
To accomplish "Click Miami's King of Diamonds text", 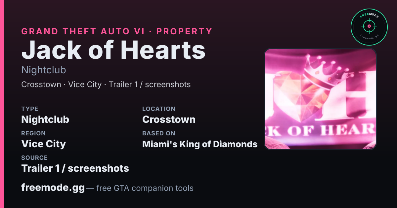I will point(200,144).
